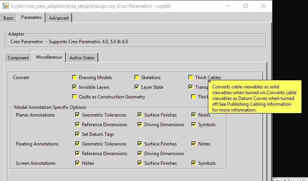Enable the Drawing Models checkbox
Image resolution: width=308 pixels, height=181 pixels.
74,78
